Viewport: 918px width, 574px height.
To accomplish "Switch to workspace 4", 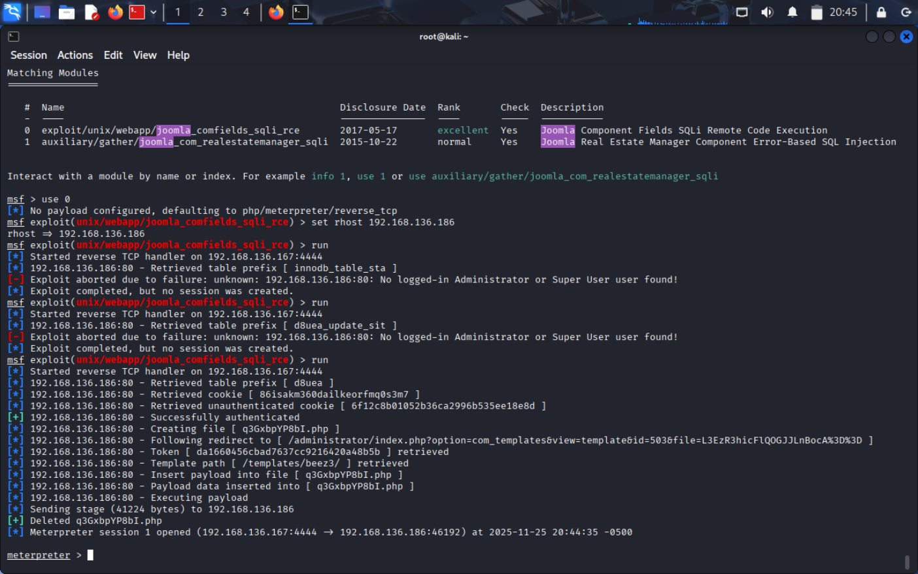I will pyautogui.click(x=246, y=12).
